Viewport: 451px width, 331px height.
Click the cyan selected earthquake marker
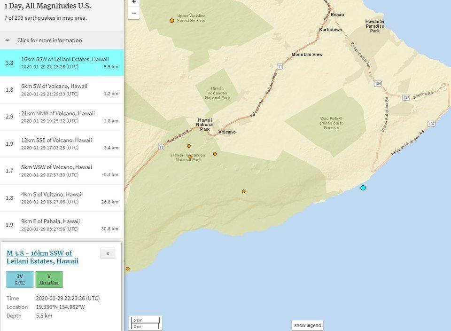point(363,188)
